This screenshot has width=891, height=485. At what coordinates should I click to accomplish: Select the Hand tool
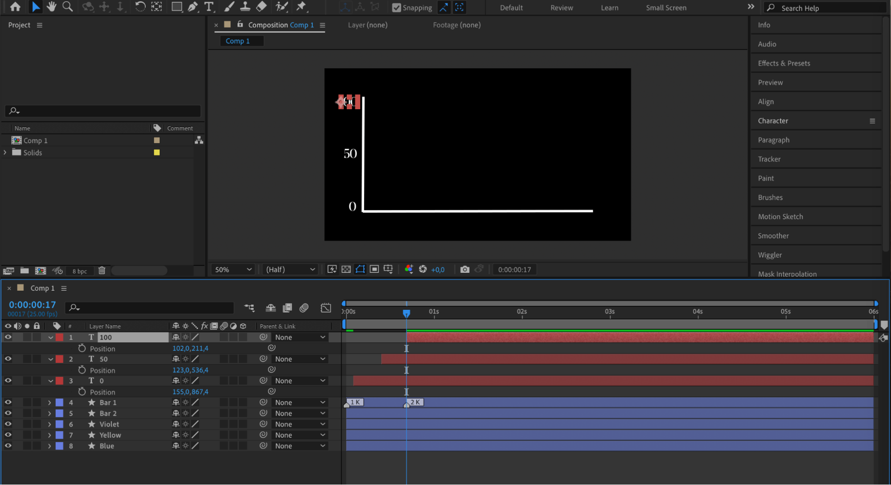(x=52, y=7)
